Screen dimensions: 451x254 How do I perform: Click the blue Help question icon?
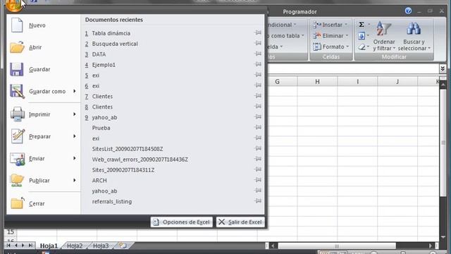pos(408,11)
